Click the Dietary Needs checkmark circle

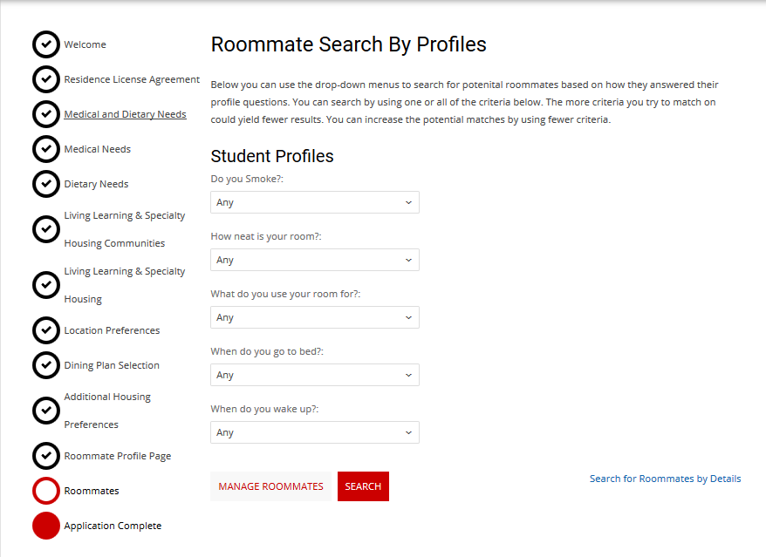click(x=46, y=184)
